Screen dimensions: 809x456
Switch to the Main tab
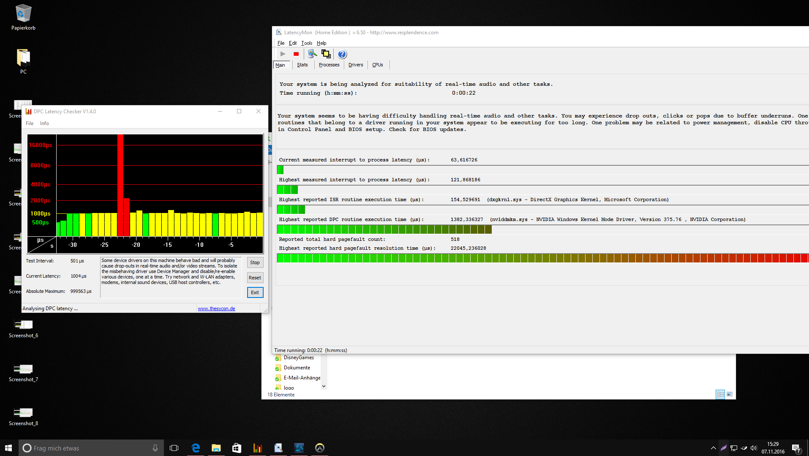tap(281, 65)
